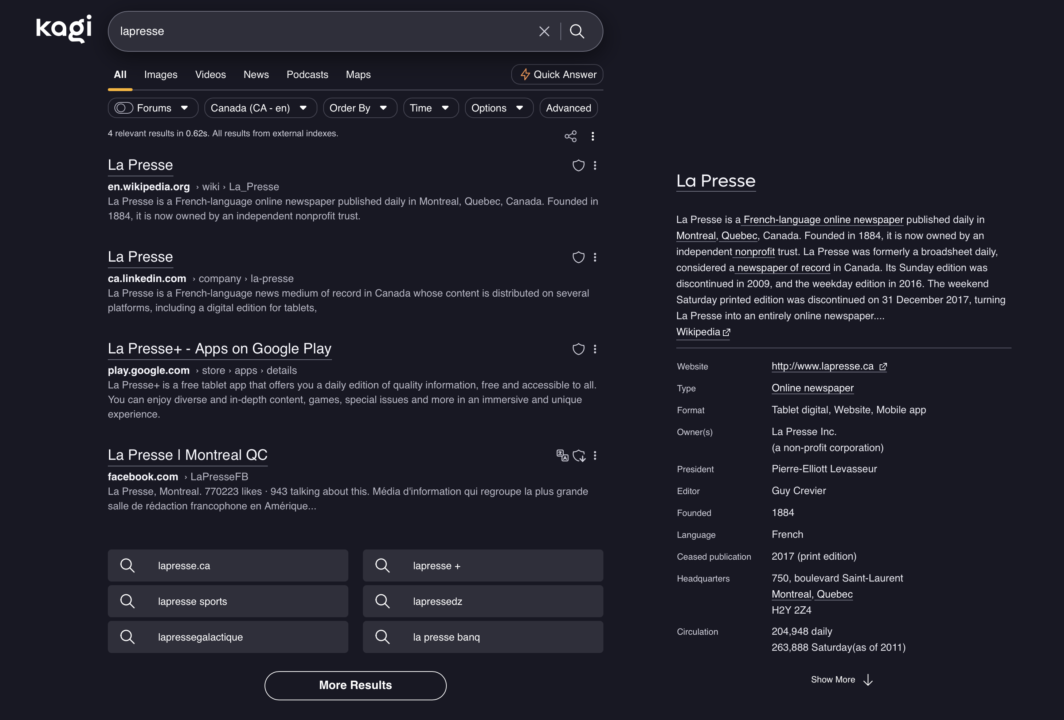This screenshot has height=720, width=1064.
Task: Follow the newspaper of record link
Action: [783, 268]
